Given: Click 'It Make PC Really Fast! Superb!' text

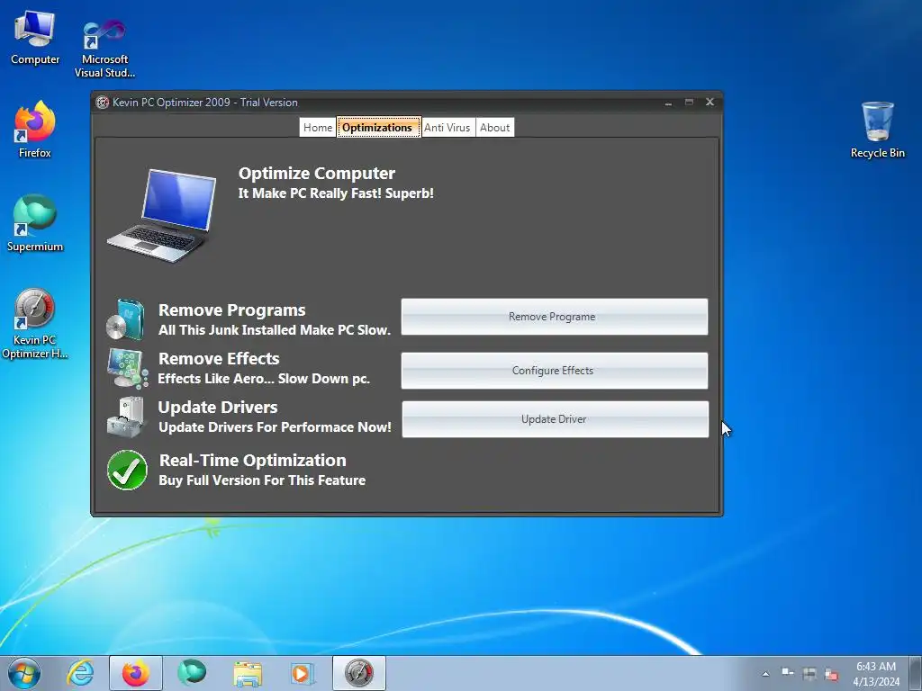Looking at the screenshot, I should click(336, 193).
